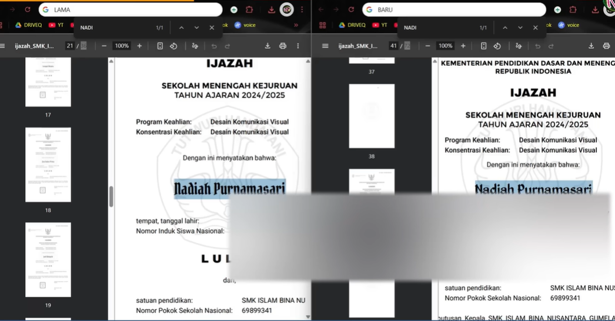Open the apps grid bookmark icon in BARU window
The width and height of the screenshot is (615, 321).
coord(322,25)
